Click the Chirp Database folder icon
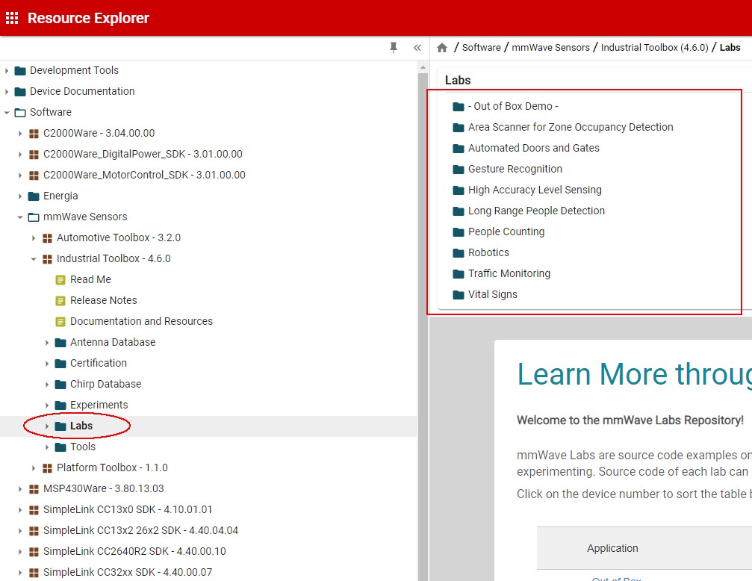This screenshot has width=752, height=581. pos(60,385)
